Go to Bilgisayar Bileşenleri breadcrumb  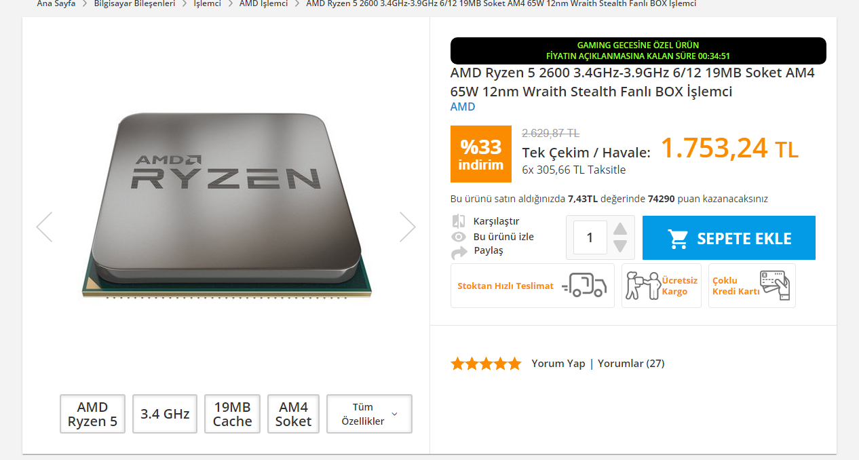(x=134, y=3)
